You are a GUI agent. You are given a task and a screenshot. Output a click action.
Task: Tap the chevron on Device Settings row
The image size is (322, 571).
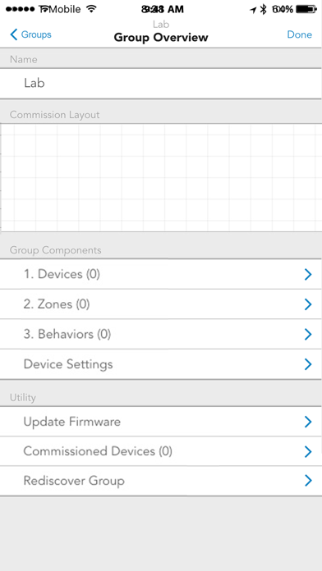pos(308,364)
